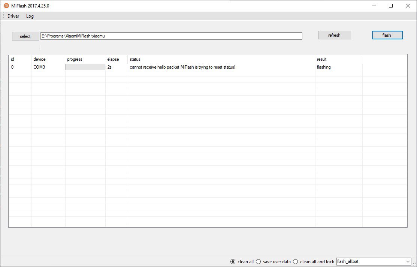
Task: Click the MiFlash app icon in title bar
Action: coord(6,6)
